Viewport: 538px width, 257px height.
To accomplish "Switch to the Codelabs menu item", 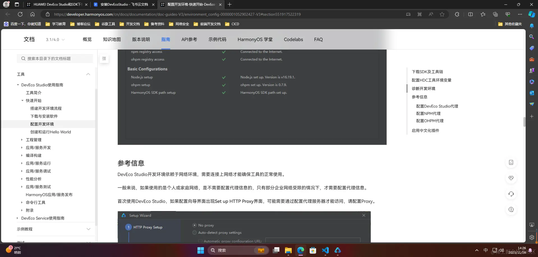I will 293,39.
